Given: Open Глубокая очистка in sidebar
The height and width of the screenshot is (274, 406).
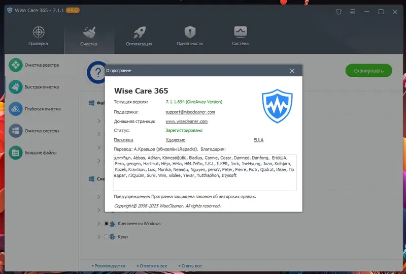Looking at the screenshot, I should tap(42, 109).
